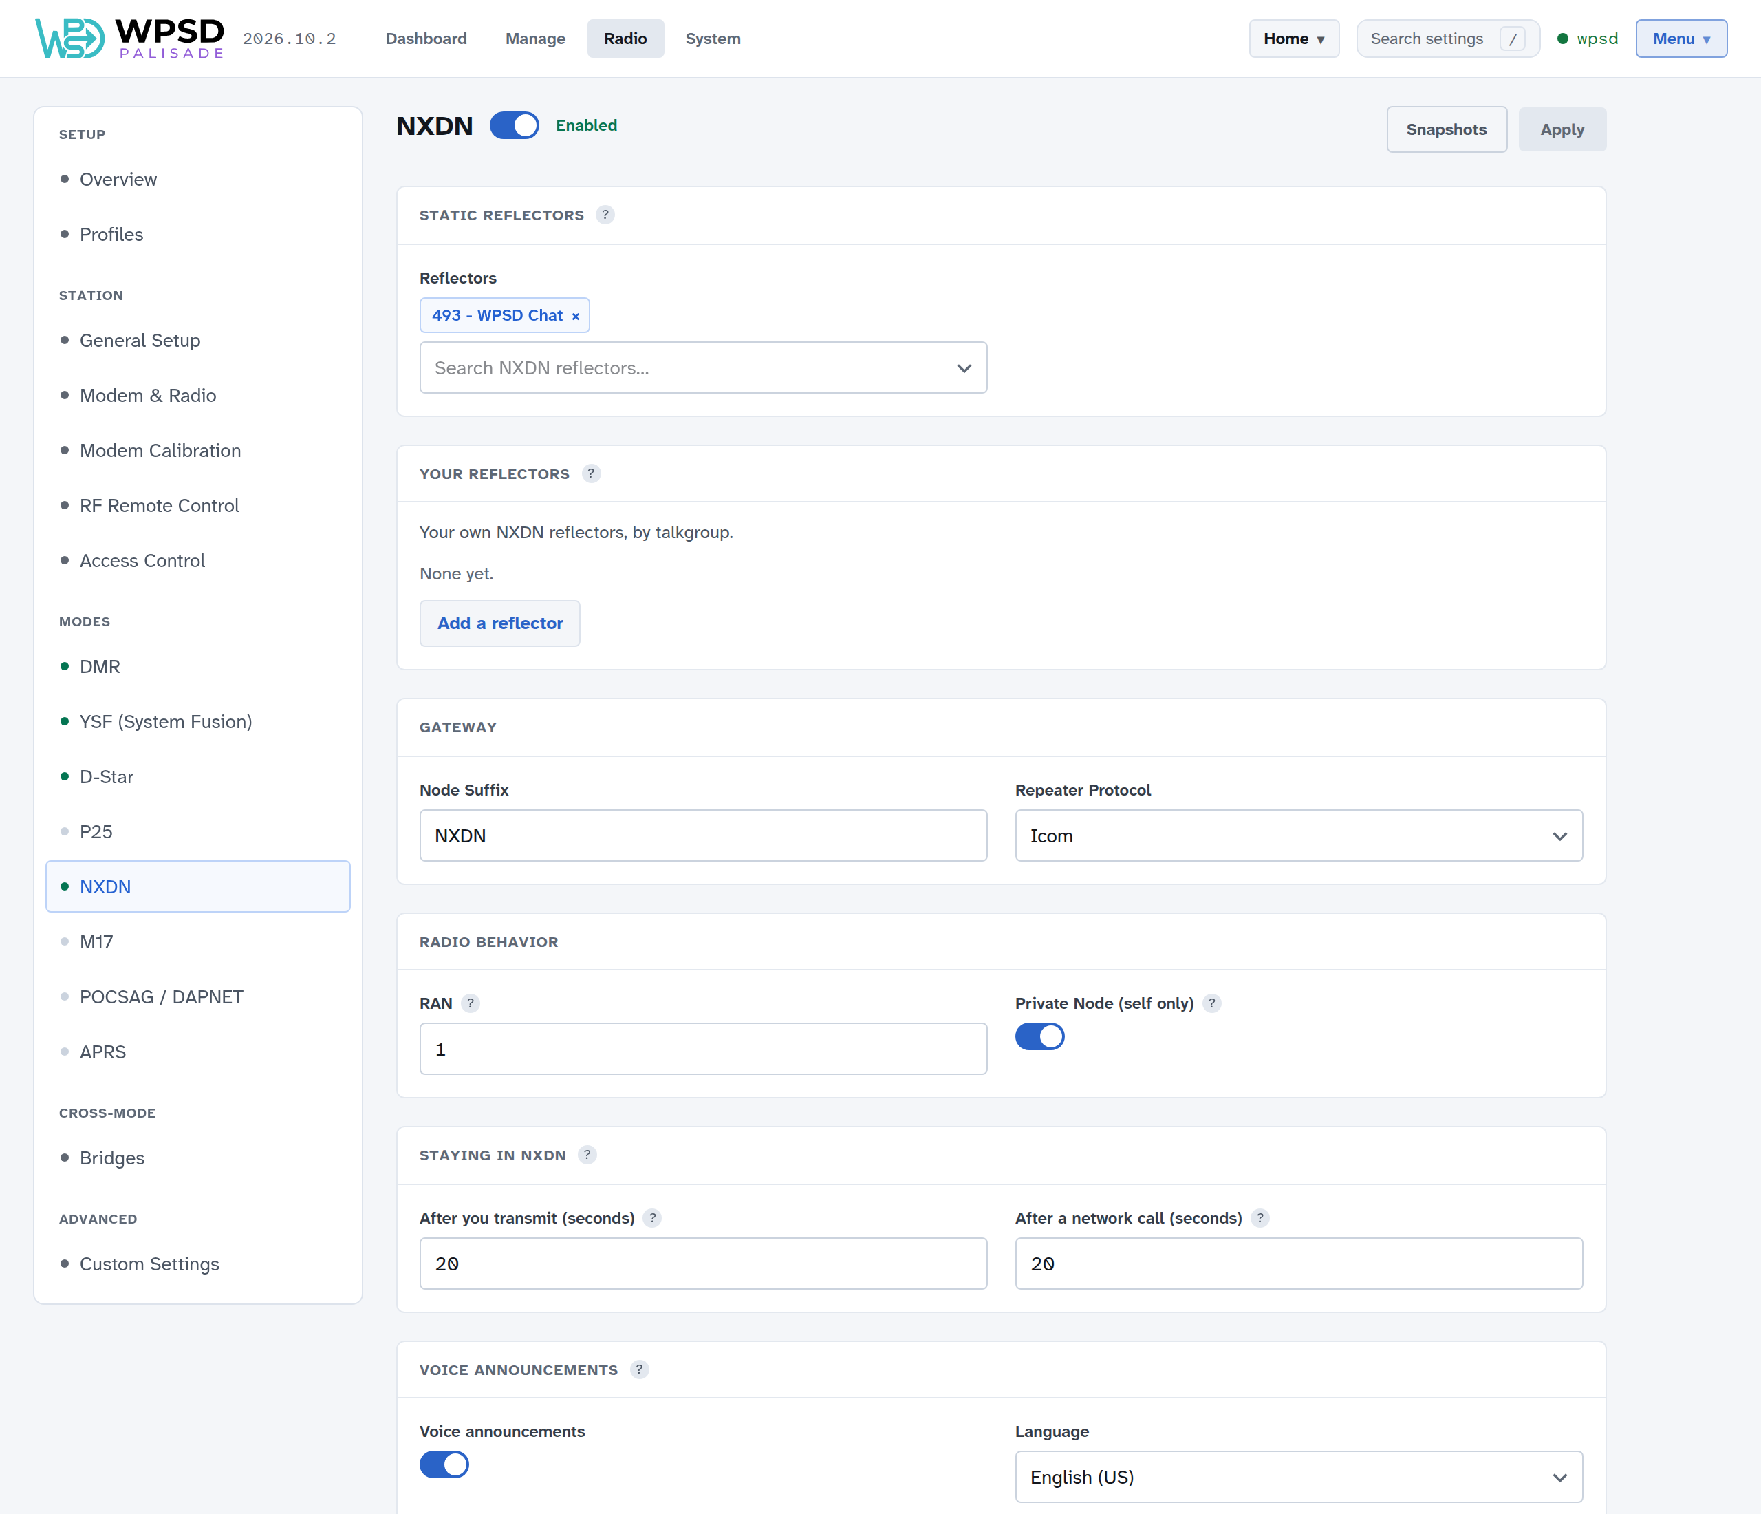Toggle Private Node (self only) switch
This screenshot has width=1761, height=1514.
click(x=1039, y=1036)
